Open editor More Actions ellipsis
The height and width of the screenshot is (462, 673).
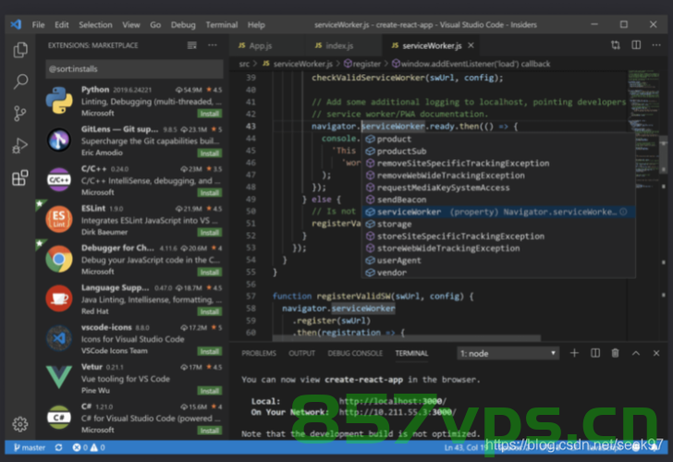656,45
